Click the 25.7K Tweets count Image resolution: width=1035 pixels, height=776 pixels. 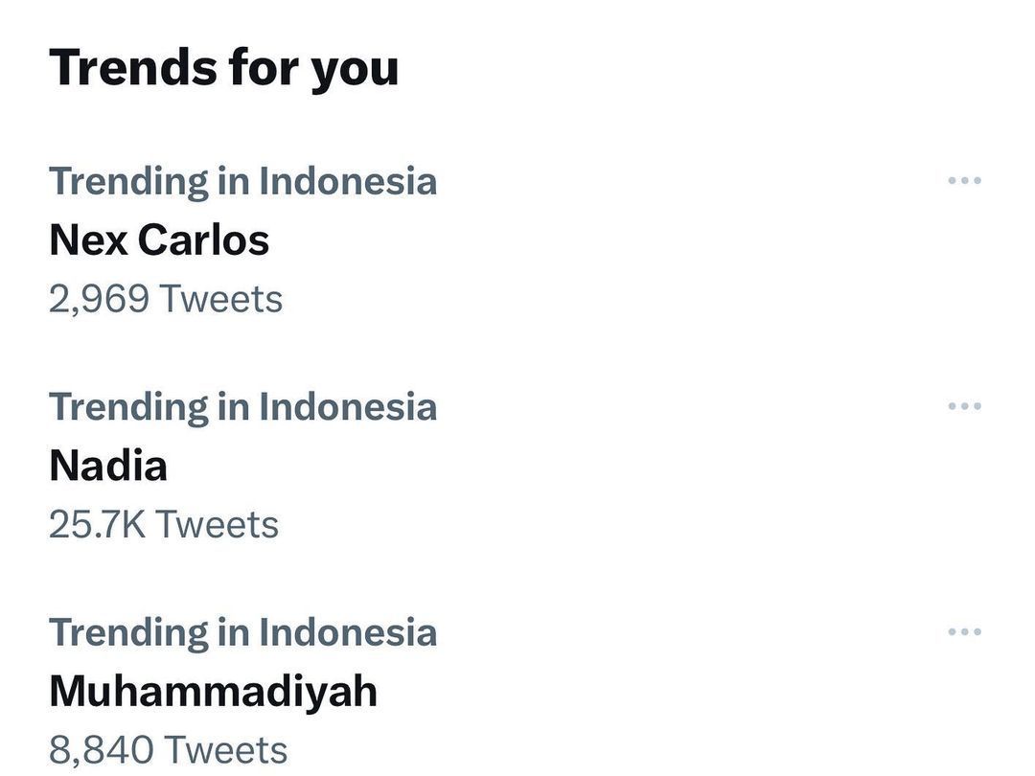pos(164,525)
